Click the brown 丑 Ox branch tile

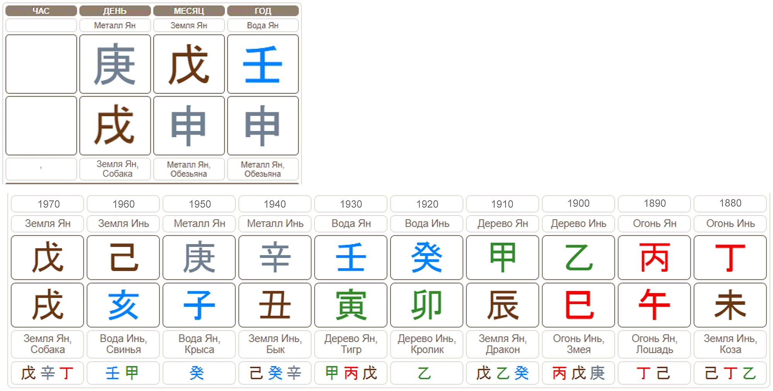275,305
